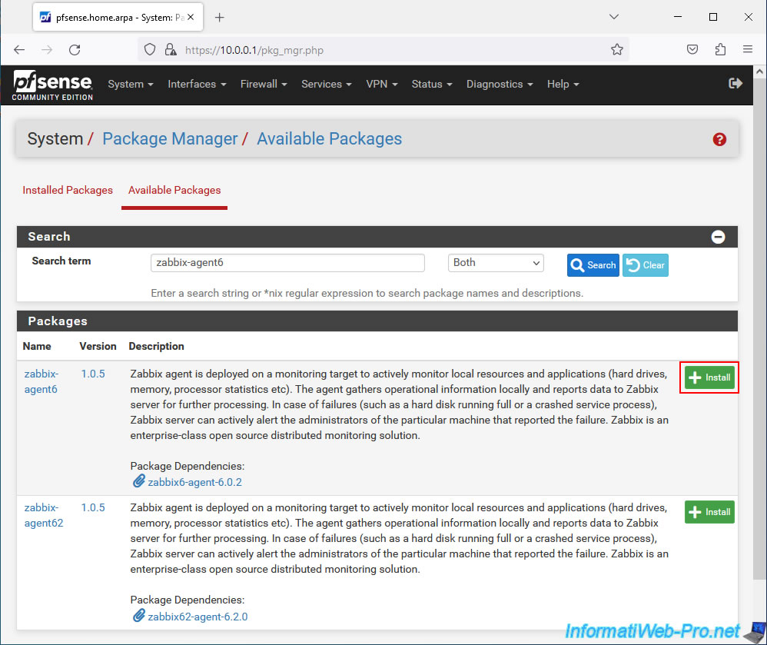Open the zabbix62-agent-6.2.0 dependency link
Screen dimensions: 767x645
pos(198,617)
